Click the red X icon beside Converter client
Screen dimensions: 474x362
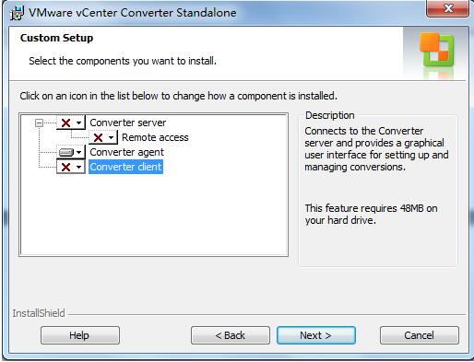coord(65,167)
